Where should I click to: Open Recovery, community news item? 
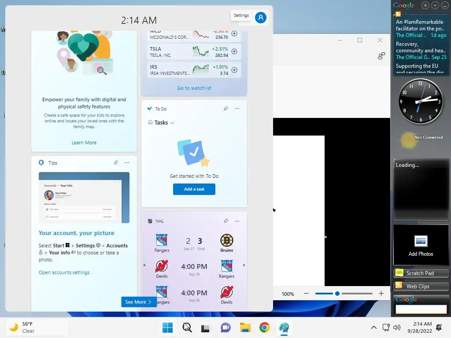click(x=421, y=51)
